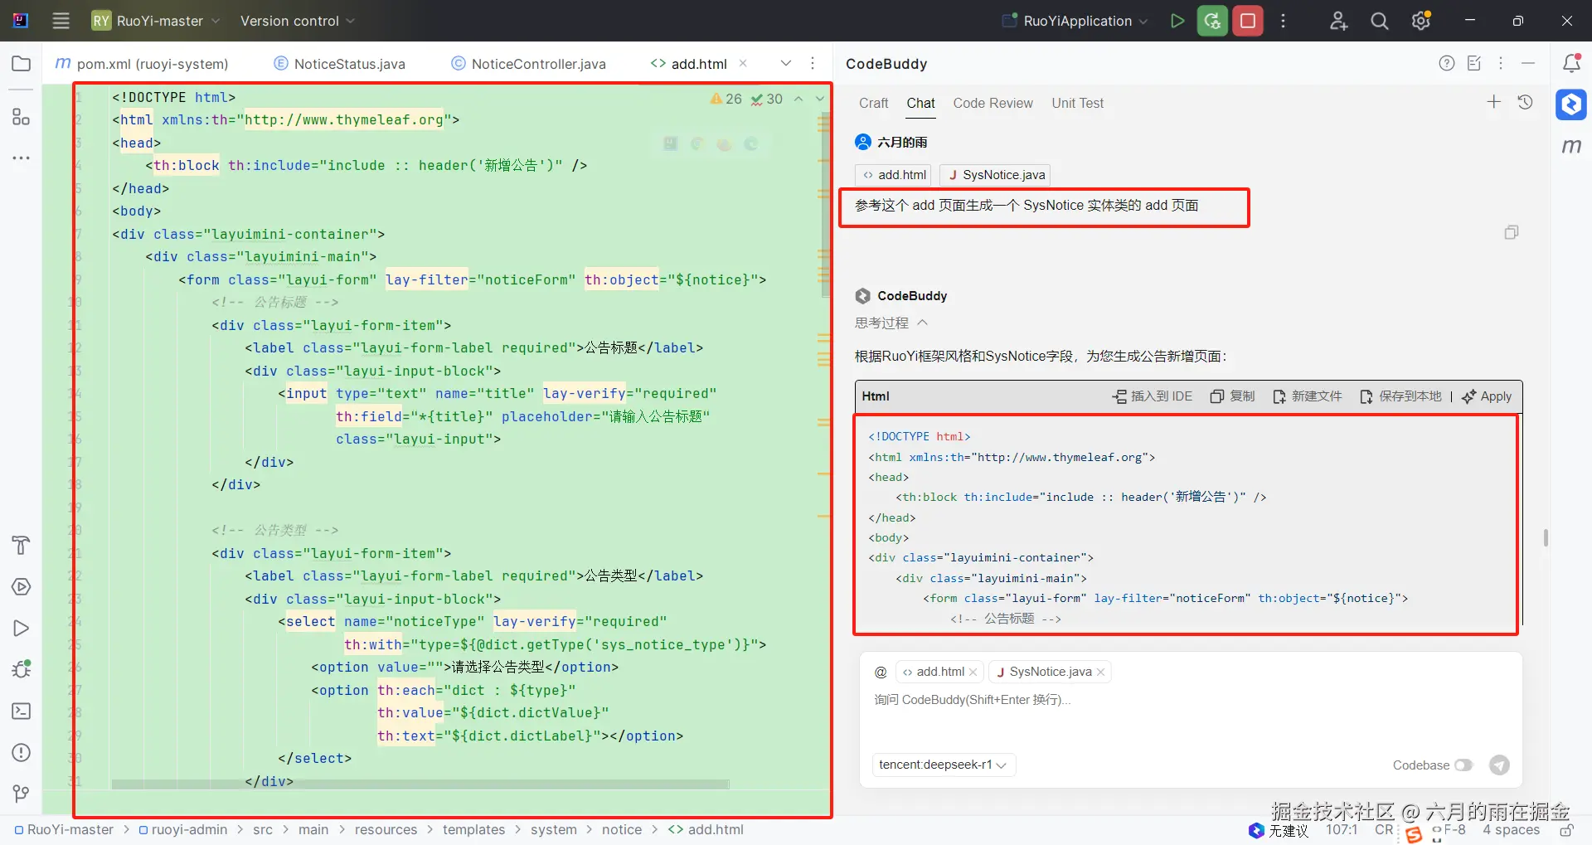
Task: Click the 询问 CodeBuddy input field
Action: (x=1190, y=700)
